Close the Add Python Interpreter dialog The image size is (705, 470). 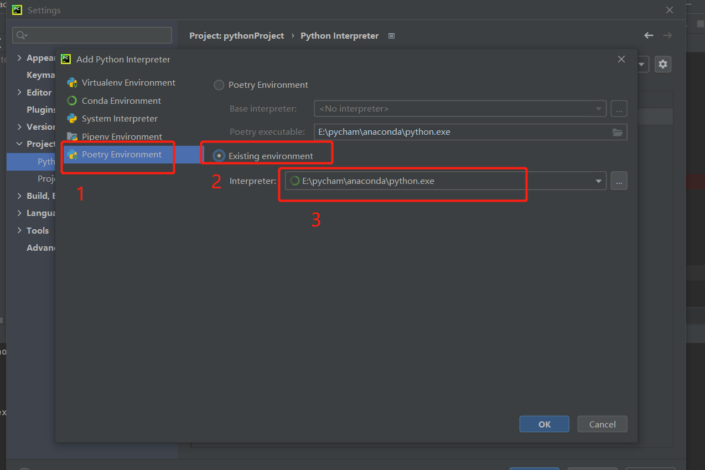(x=621, y=59)
